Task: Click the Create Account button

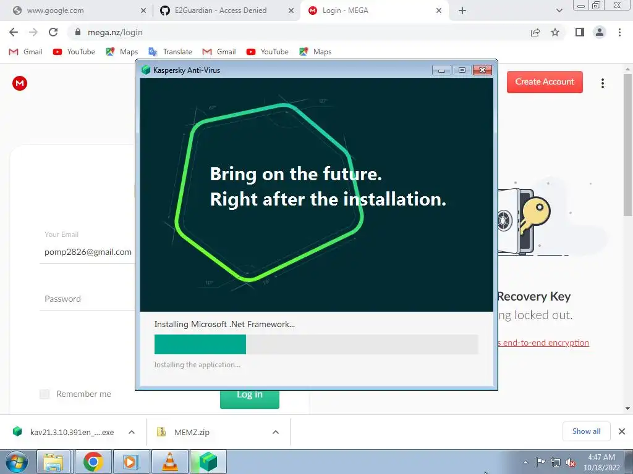Action: click(545, 82)
